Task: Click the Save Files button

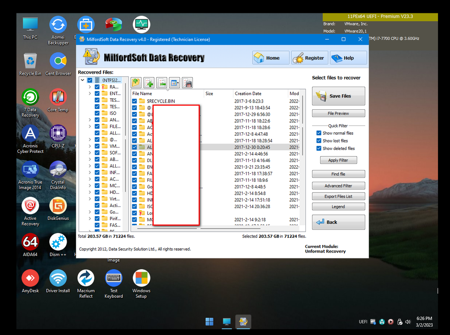Action: pyautogui.click(x=339, y=96)
